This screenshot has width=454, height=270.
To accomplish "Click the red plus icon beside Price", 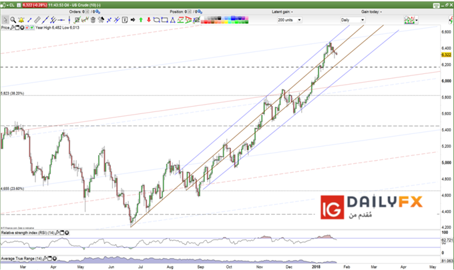I will coord(27,28).
